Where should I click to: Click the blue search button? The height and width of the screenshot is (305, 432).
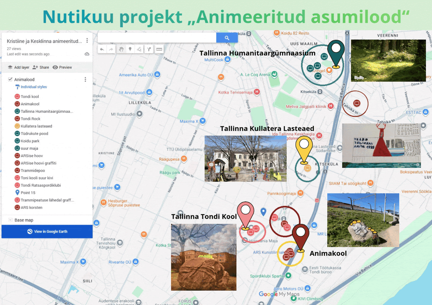click(227, 38)
